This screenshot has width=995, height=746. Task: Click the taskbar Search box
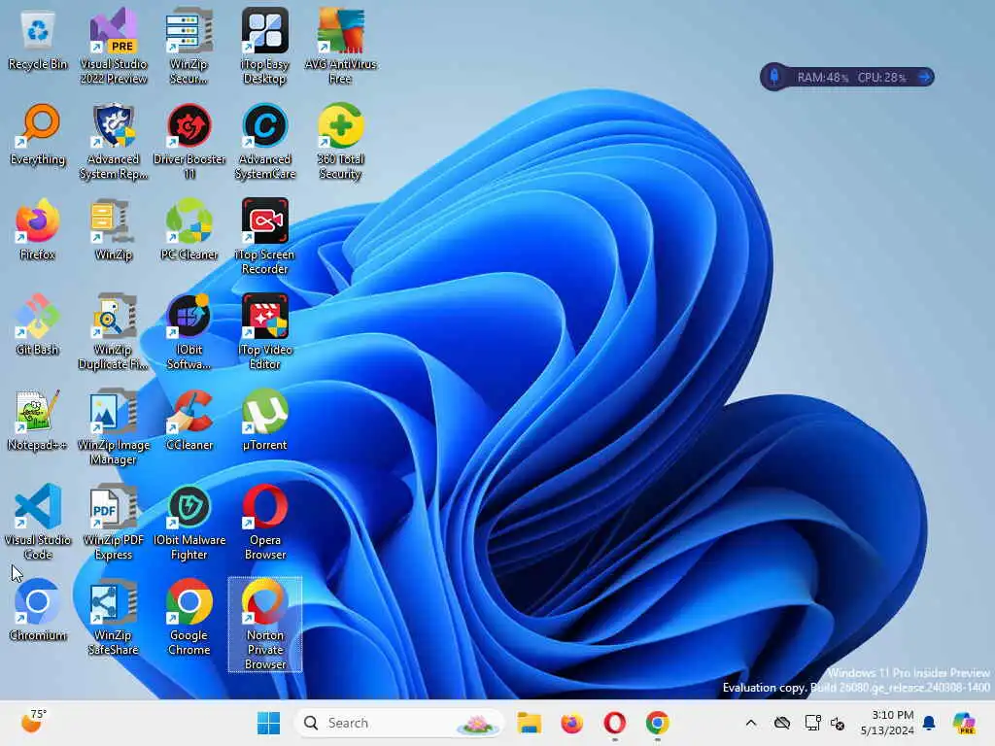coord(399,723)
